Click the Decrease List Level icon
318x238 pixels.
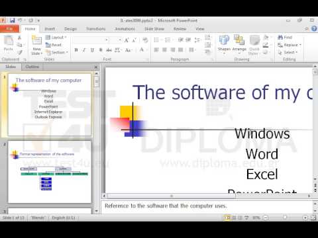tap(180, 40)
